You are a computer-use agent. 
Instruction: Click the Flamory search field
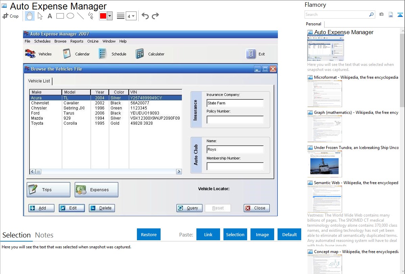[x=337, y=15]
